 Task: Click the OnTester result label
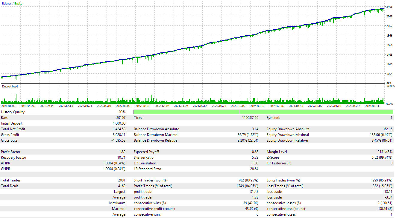pyautogui.click(x=279, y=163)
